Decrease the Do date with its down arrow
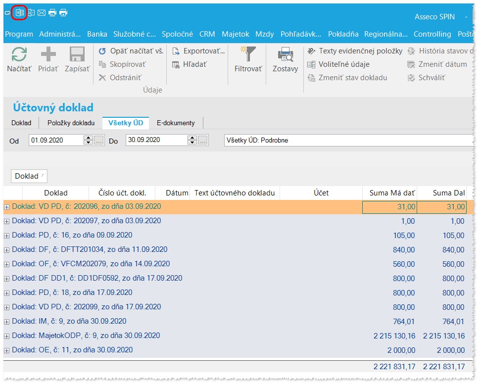 point(192,143)
